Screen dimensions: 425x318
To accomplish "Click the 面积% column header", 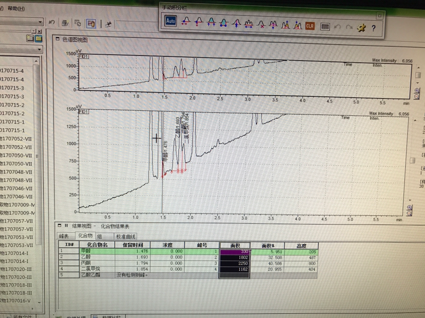I will pyautogui.click(x=267, y=246).
